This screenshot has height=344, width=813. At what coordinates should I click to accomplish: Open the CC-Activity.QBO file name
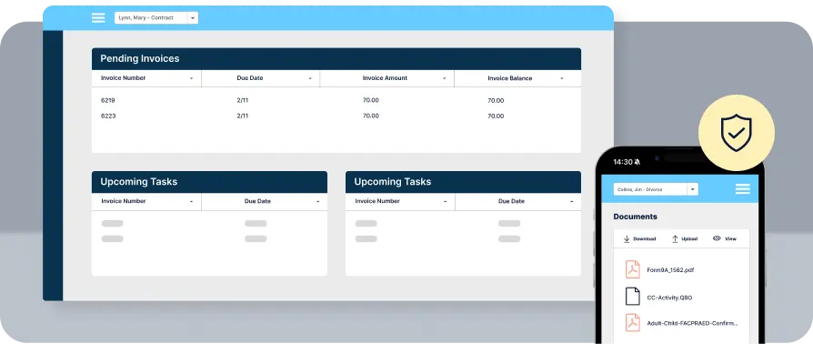[669, 298]
